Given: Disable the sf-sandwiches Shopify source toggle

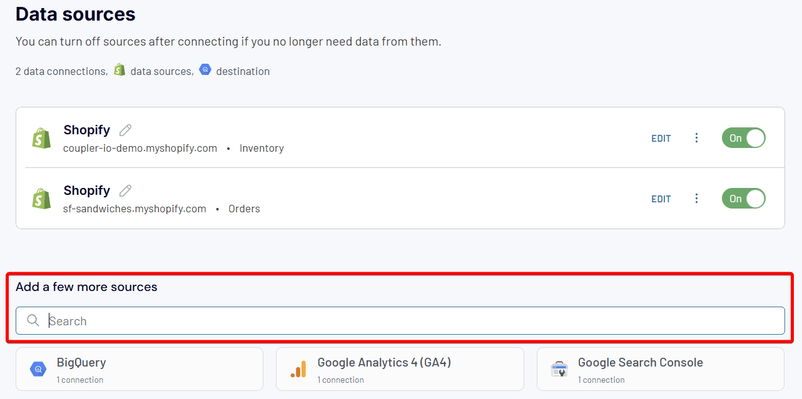Looking at the screenshot, I should click(x=743, y=199).
